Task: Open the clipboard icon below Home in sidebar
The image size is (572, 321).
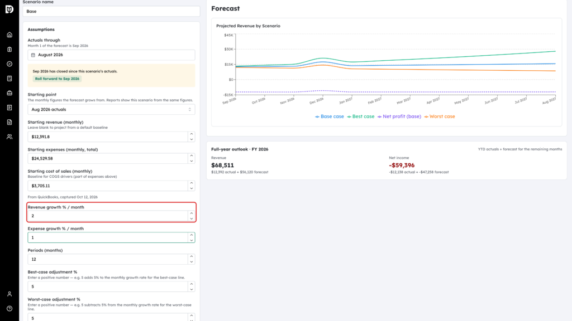Action: point(9,50)
